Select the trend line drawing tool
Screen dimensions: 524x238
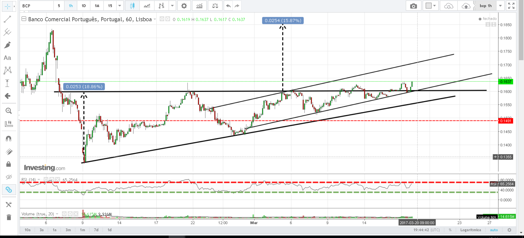tap(7, 19)
